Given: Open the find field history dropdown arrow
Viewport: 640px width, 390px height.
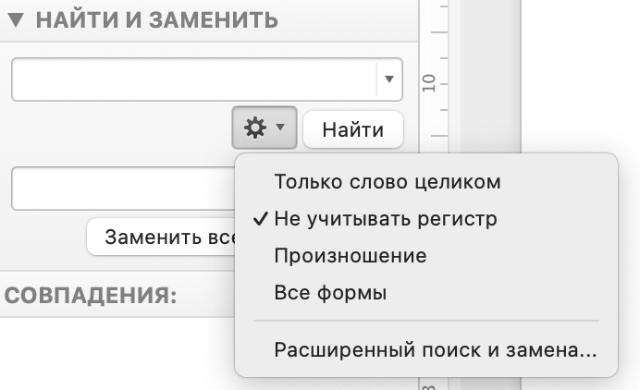Looking at the screenshot, I should click(x=389, y=79).
